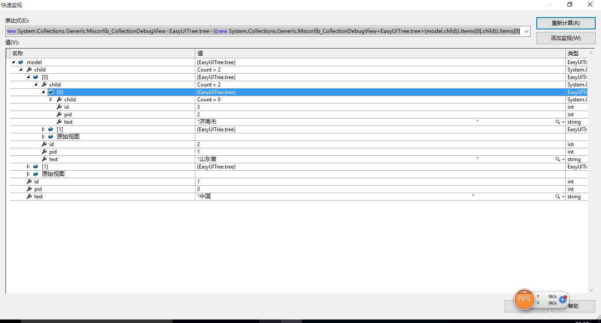Open visualizer dropdown arrow for 山东省 row
The height and width of the screenshot is (323, 601).
point(563,160)
